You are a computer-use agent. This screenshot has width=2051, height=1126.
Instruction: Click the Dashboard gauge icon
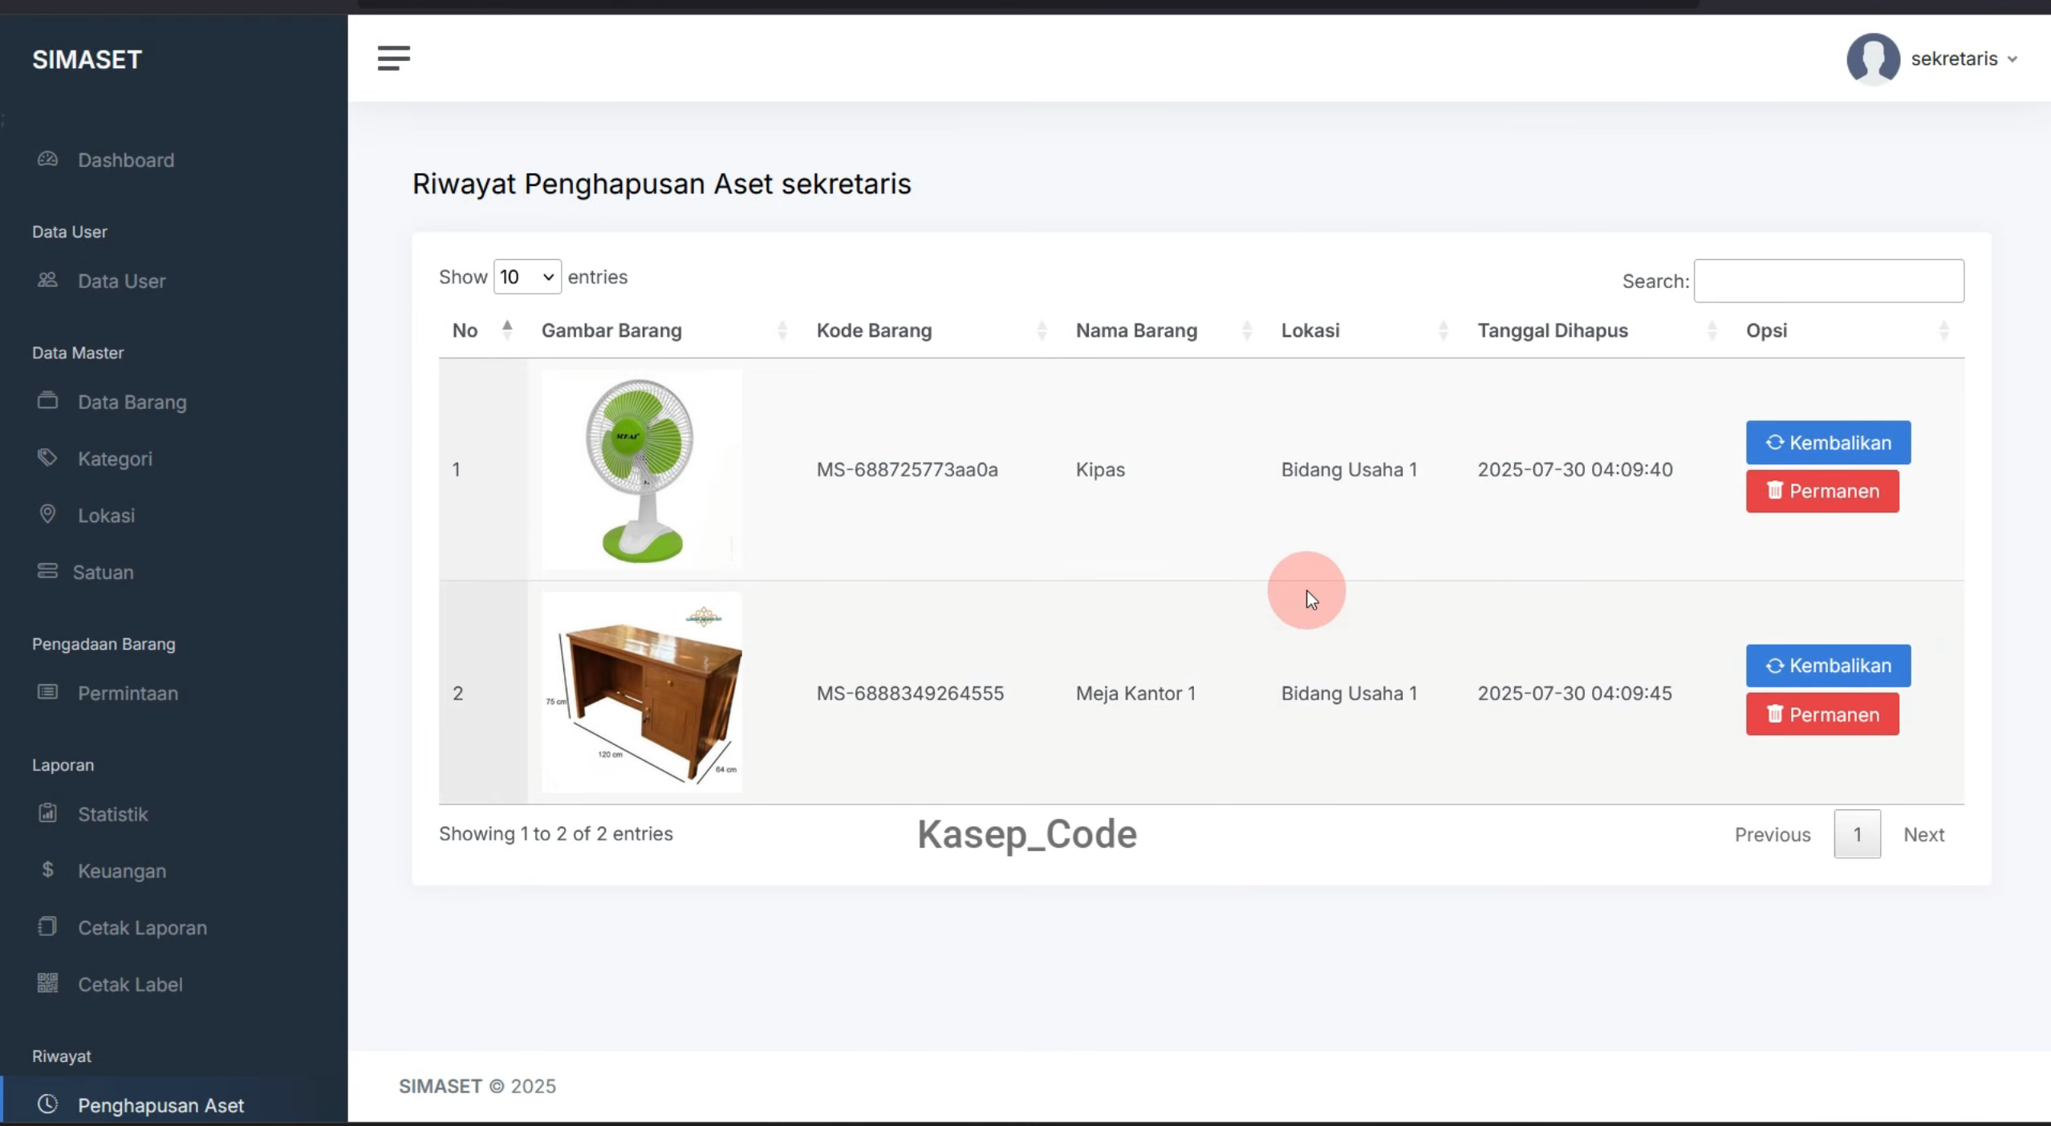(47, 159)
